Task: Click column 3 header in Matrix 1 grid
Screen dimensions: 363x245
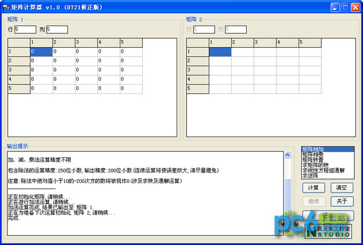Action: coord(85,42)
